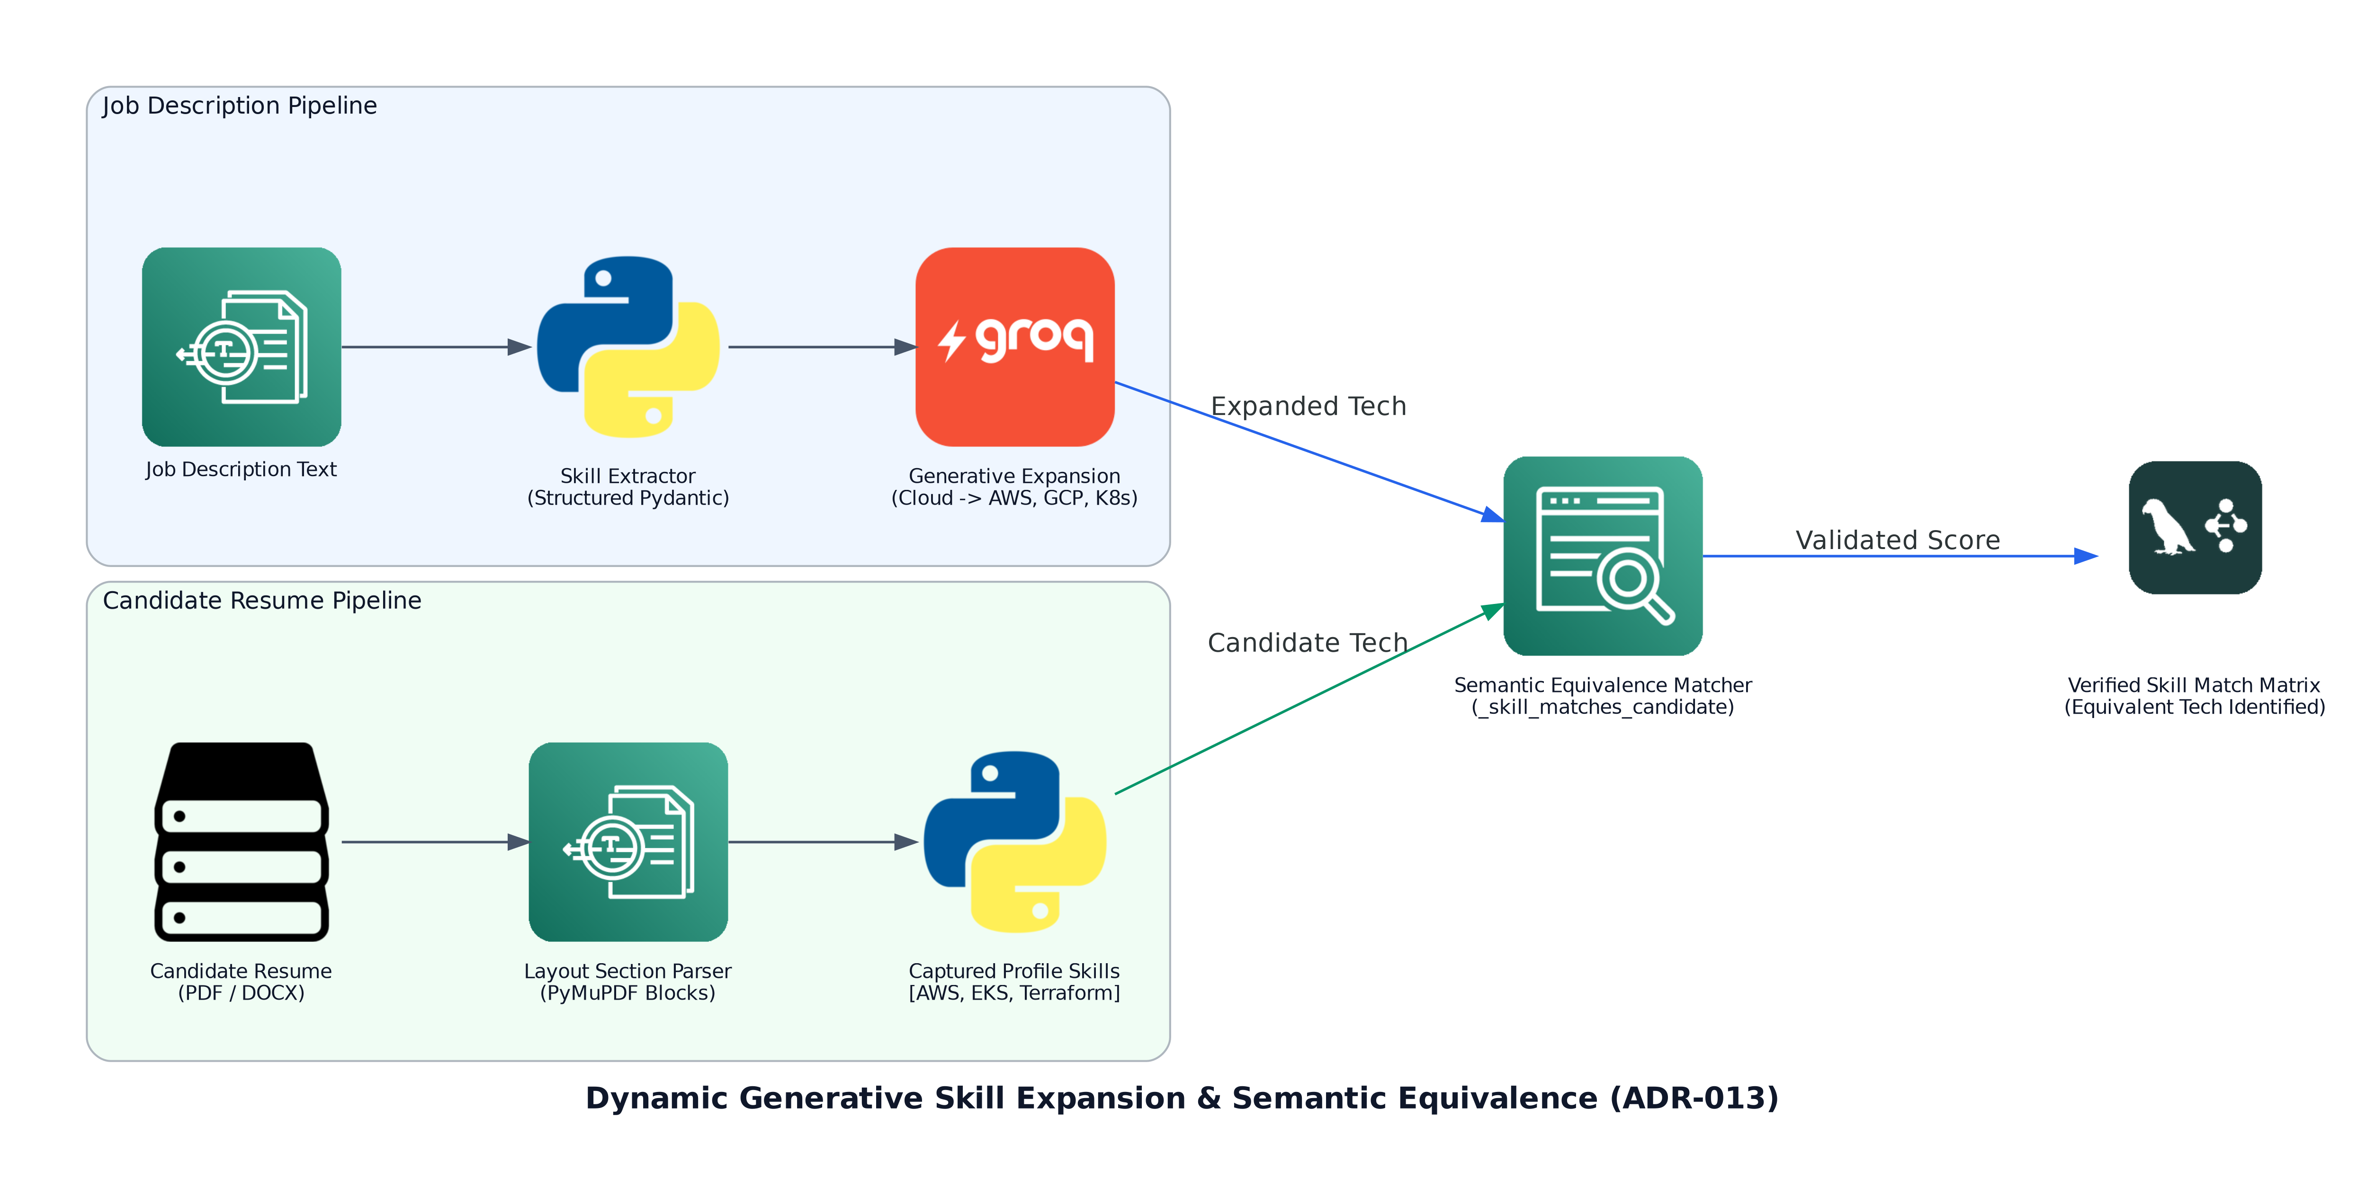Select the dark parrot Skill Match Matrix icon
2366x1197 pixels.
2195,528
